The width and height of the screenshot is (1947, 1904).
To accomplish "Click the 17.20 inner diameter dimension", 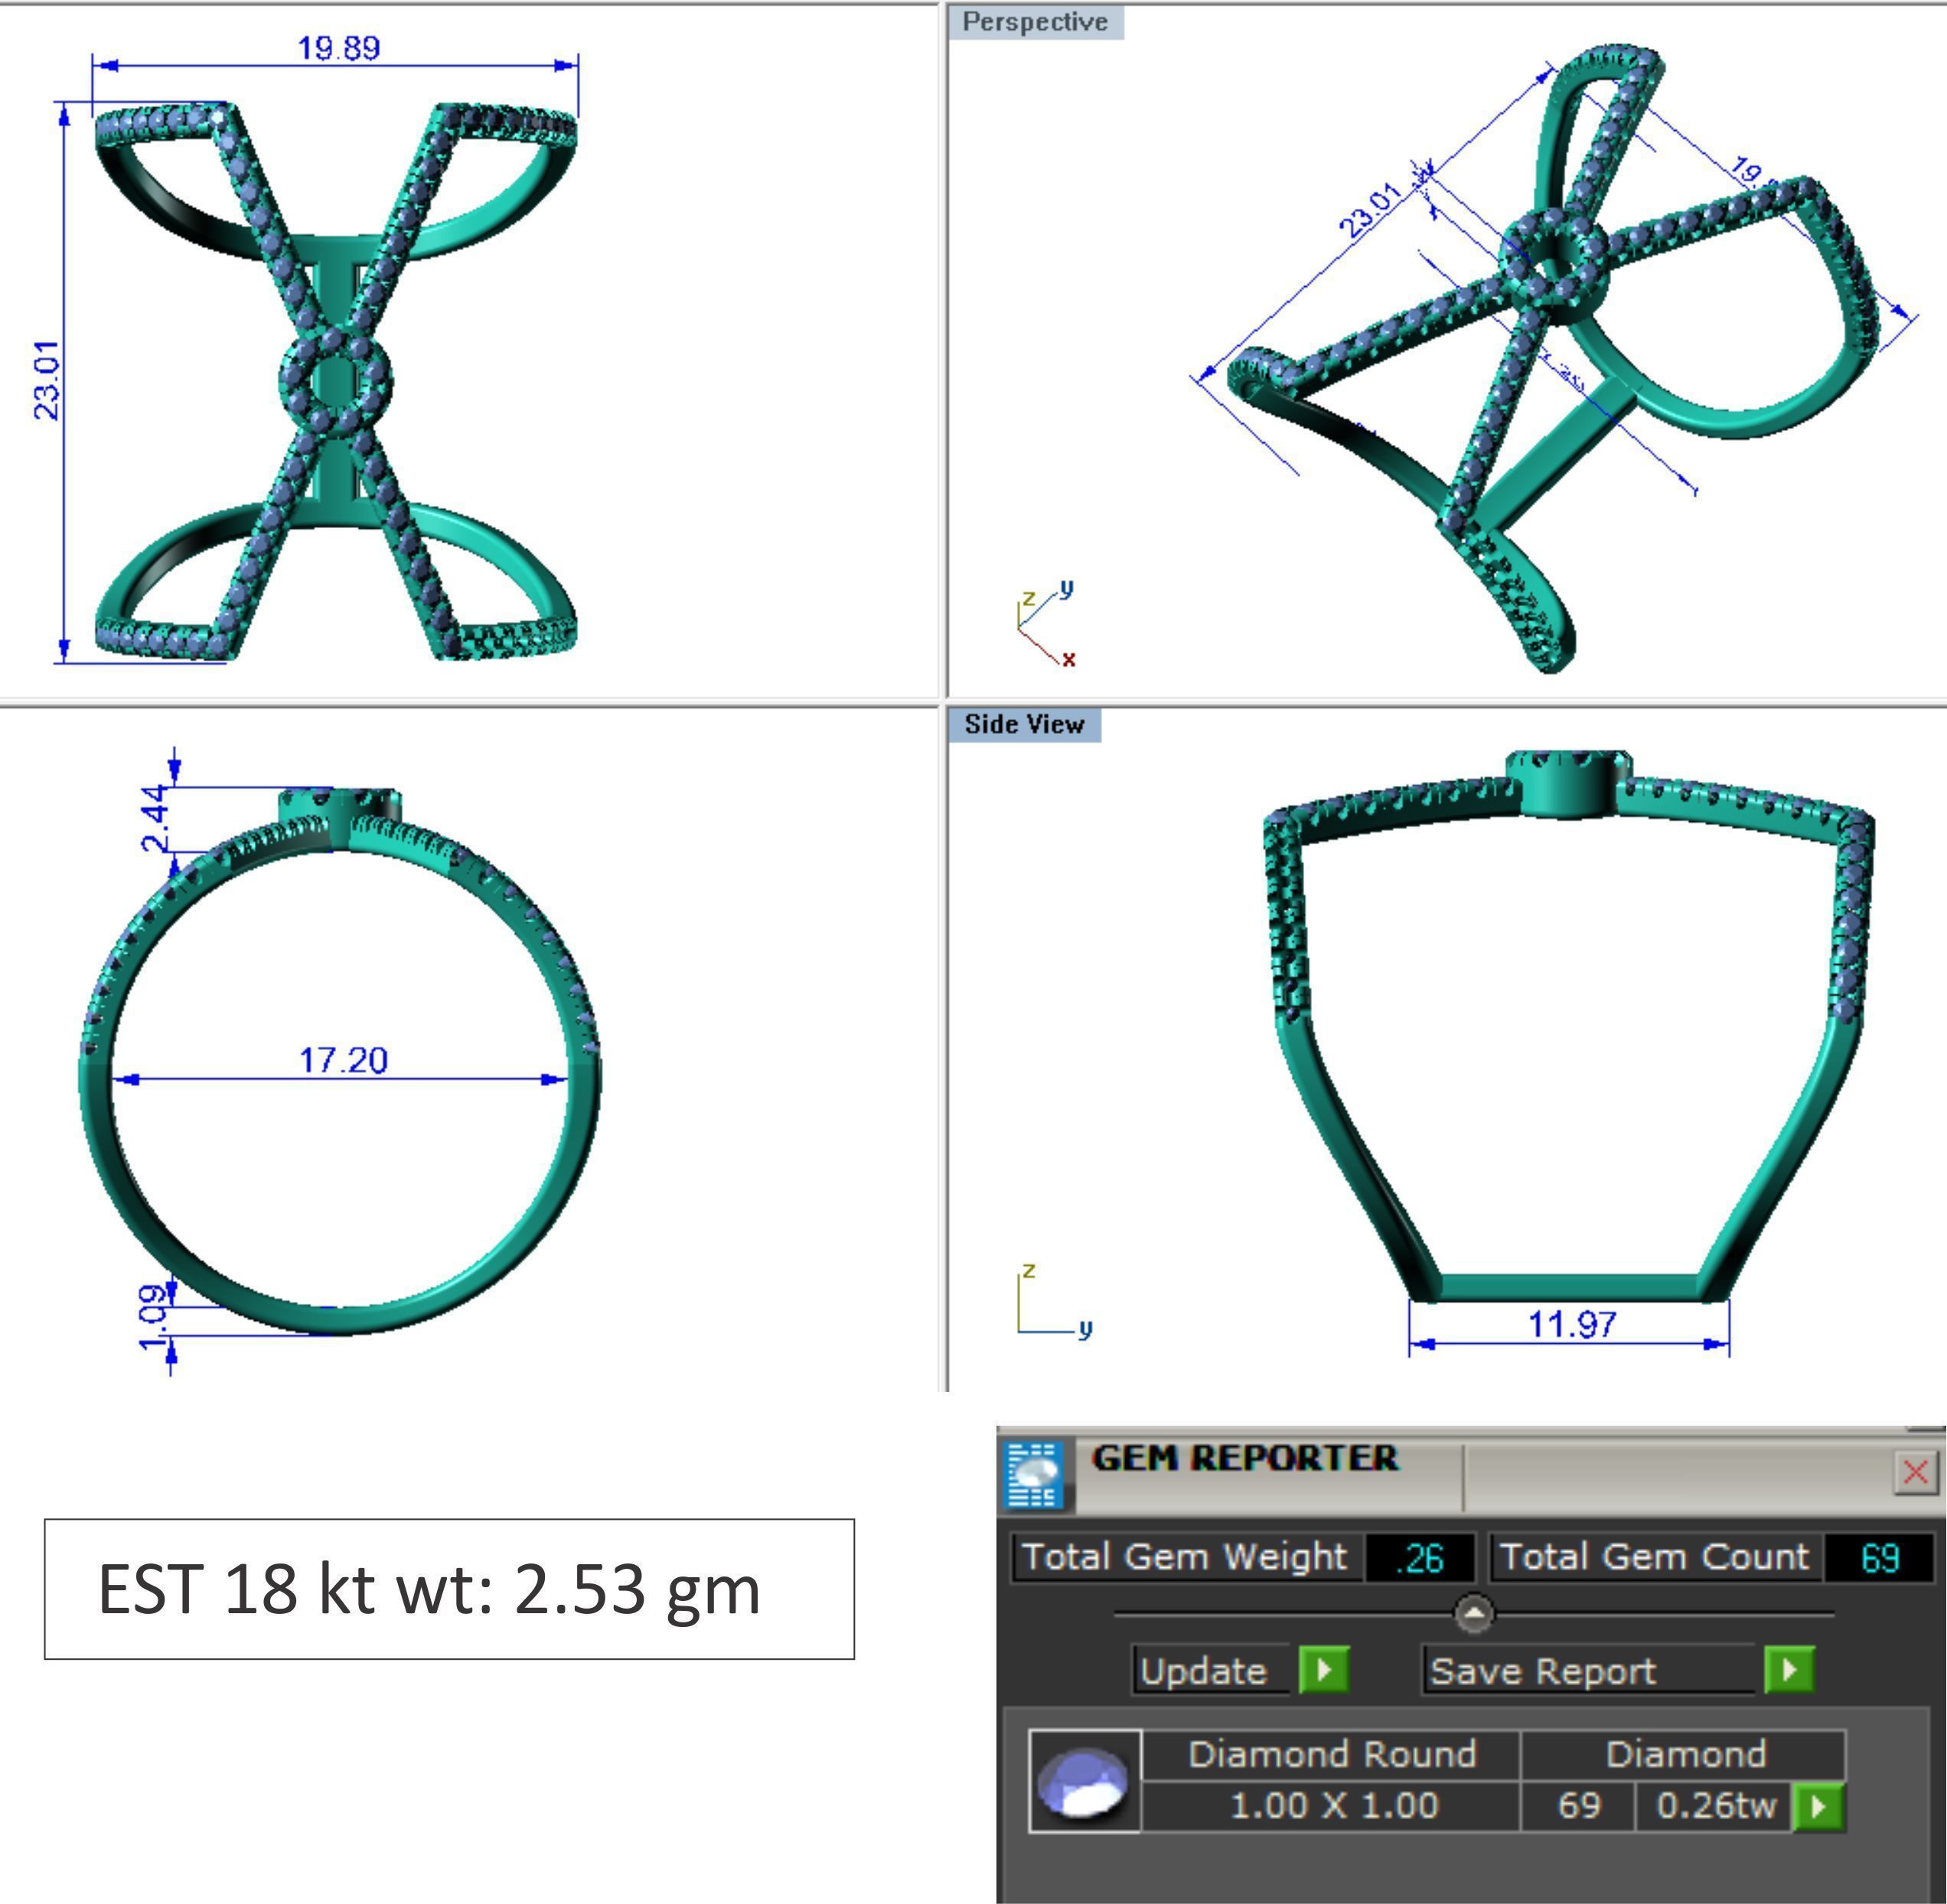I will 343,1059.
